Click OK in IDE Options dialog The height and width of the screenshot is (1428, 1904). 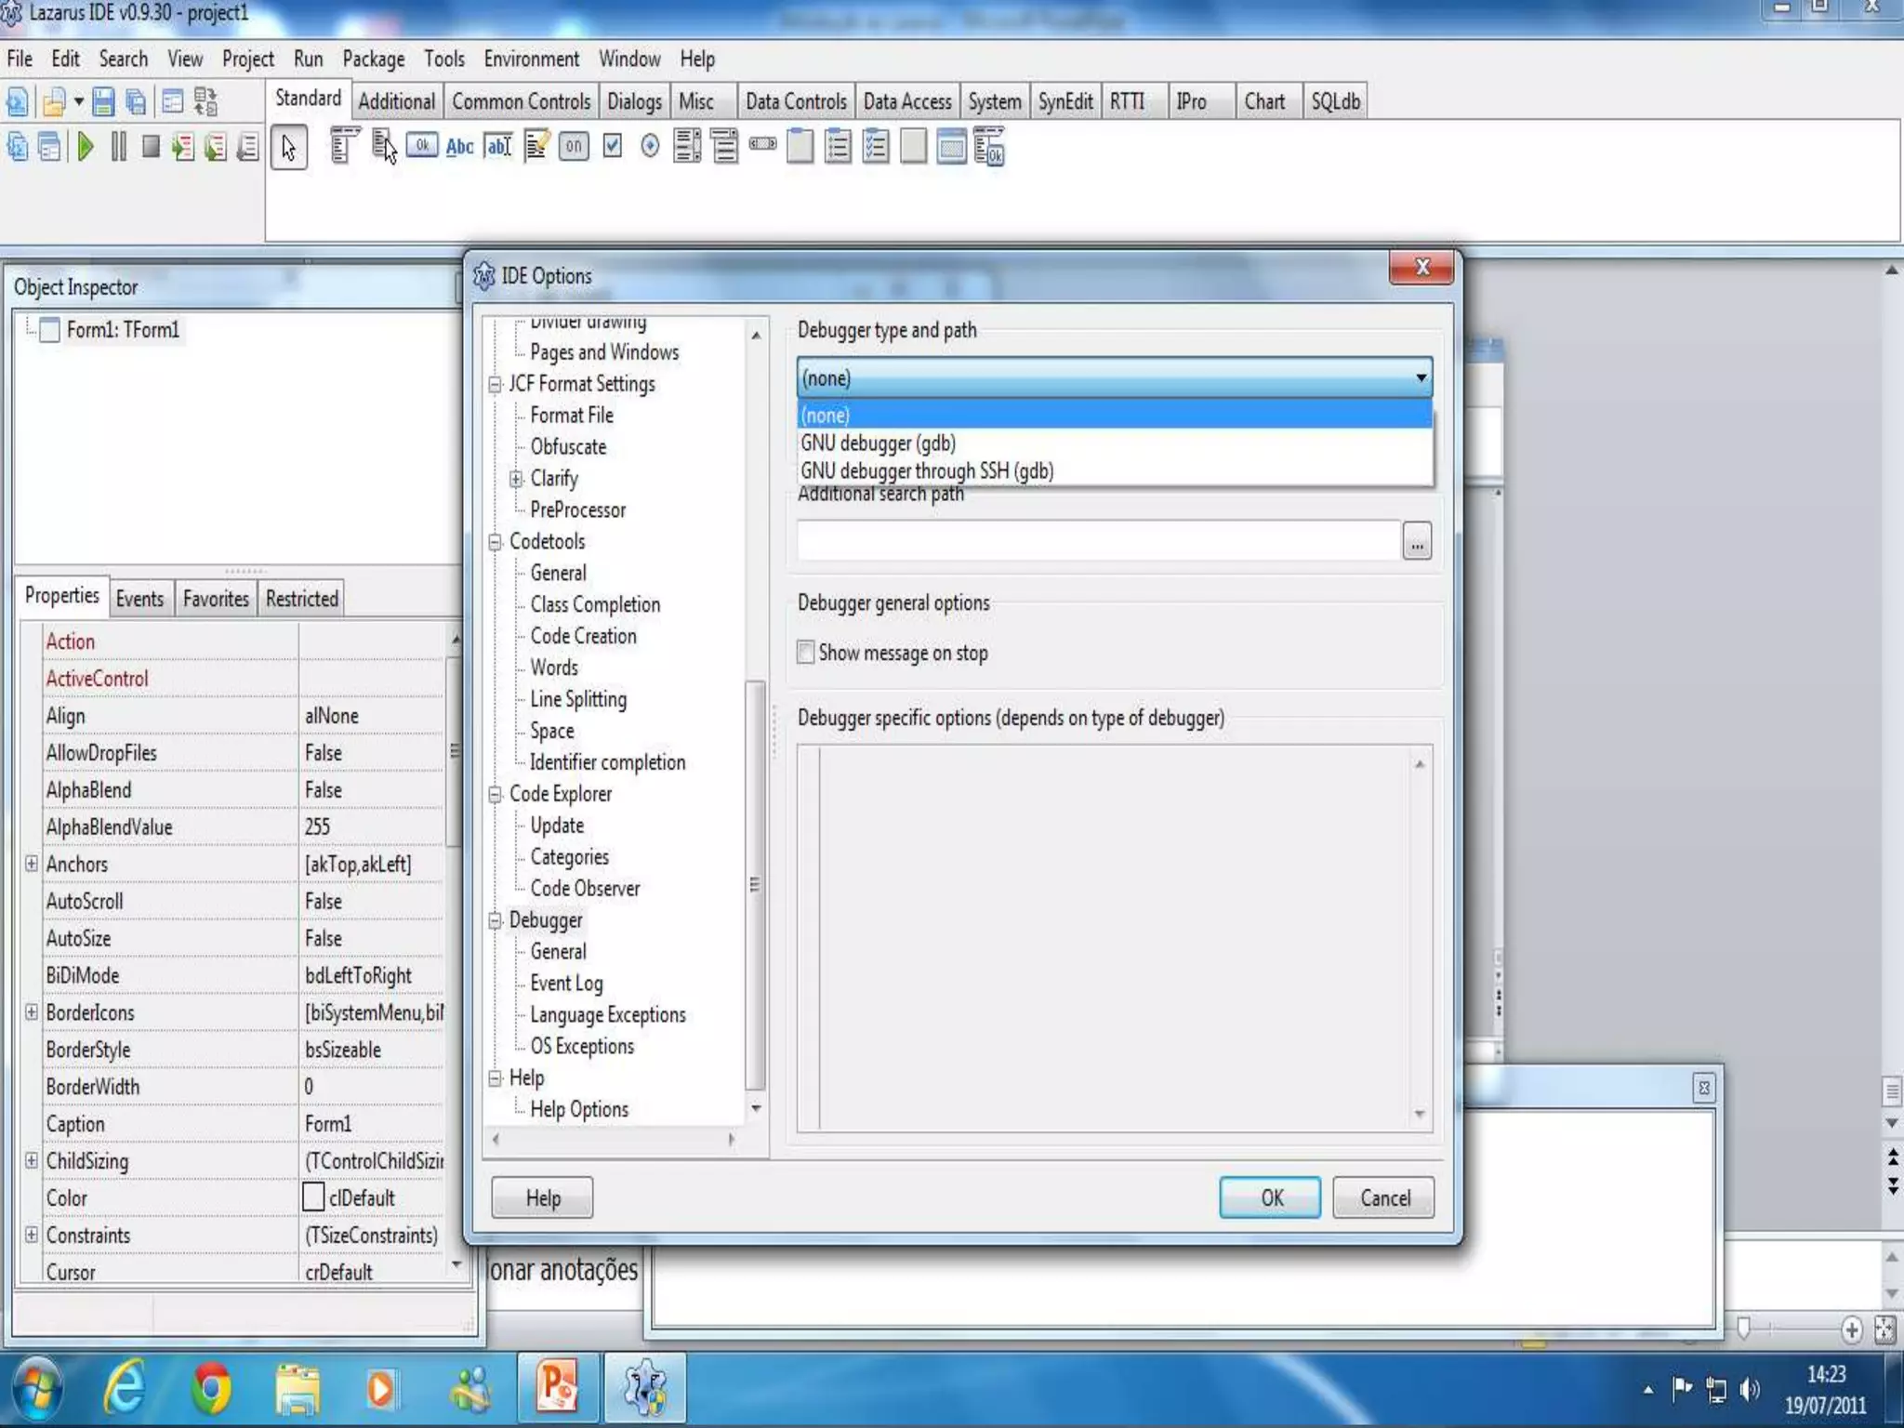tap(1270, 1197)
